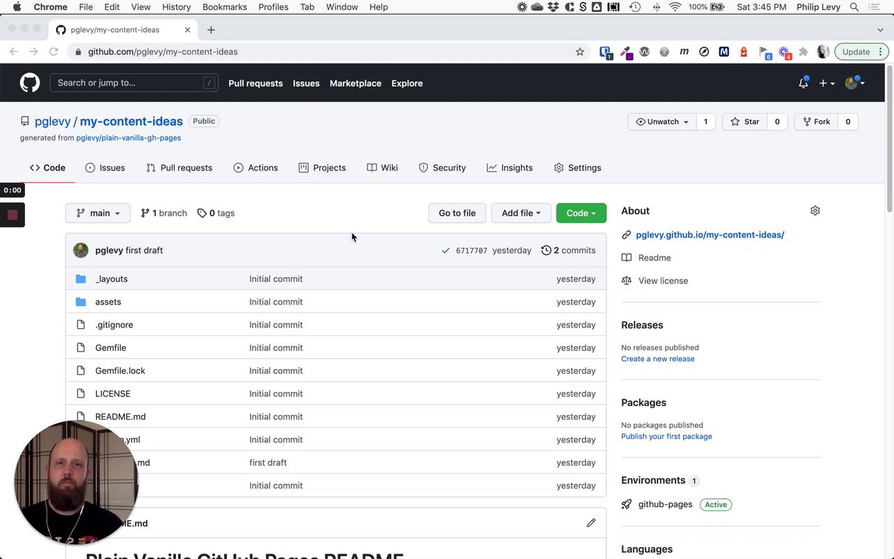The height and width of the screenshot is (559, 894).
Task: Open the Gemfile file
Action: coord(110,348)
